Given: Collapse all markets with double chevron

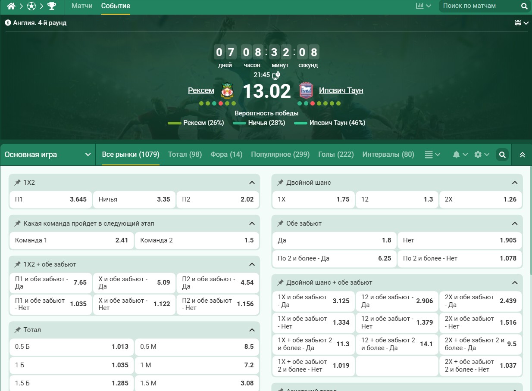Looking at the screenshot, I should tap(522, 155).
